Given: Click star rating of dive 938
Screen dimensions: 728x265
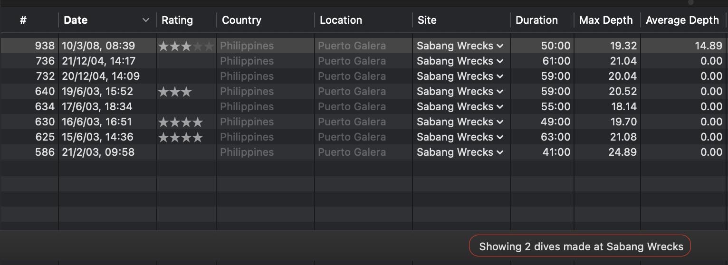Looking at the screenshot, I should click(186, 46).
